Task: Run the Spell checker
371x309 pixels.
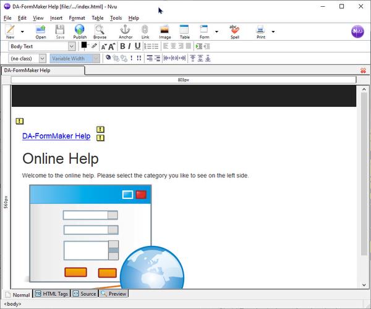Action: (x=234, y=32)
